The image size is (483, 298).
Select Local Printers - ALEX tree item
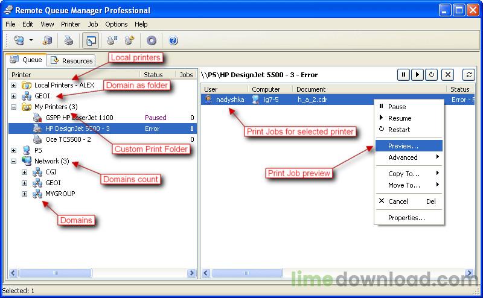64,85
